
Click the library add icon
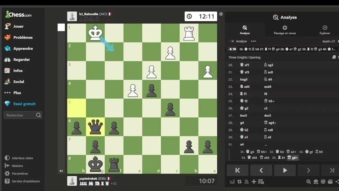(x=316, y=182)
